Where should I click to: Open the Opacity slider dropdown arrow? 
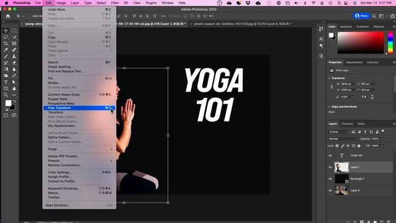point(382,139)
